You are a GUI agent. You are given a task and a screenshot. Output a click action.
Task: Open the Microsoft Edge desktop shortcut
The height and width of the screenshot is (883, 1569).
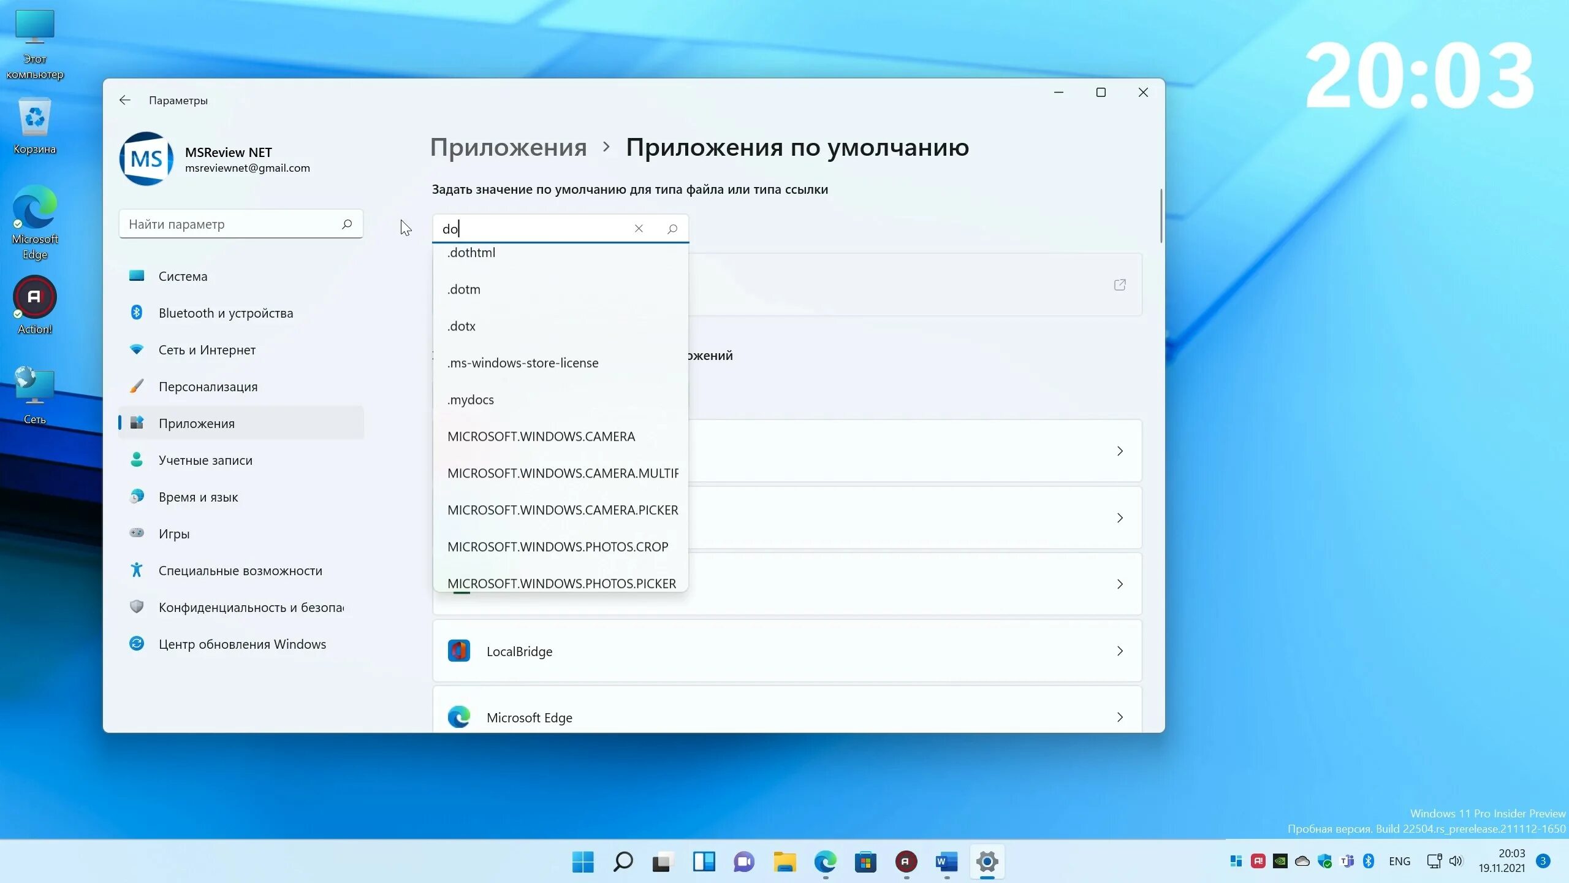click(35, 222)
